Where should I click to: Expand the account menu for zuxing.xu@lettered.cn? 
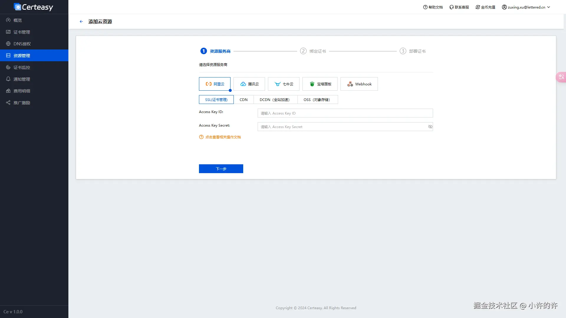coord(526,7)
